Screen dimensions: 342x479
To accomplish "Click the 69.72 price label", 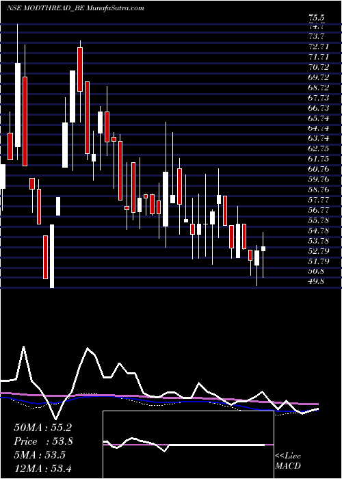I will 318,77.
